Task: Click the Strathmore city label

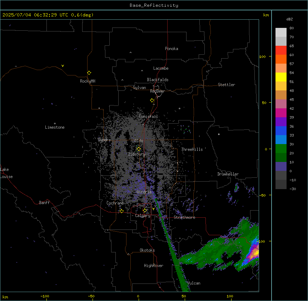Action: (x=184, y=217)
